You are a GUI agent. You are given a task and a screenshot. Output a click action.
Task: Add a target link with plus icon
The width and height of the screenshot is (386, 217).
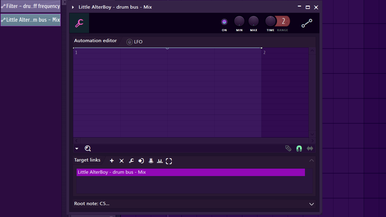[x=112, y=161]
